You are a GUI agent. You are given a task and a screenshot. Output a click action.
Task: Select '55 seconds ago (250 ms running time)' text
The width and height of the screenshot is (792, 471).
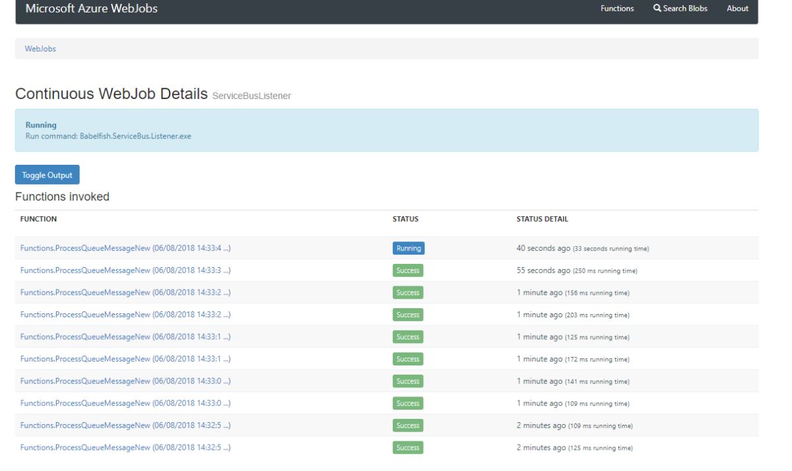[x=577, y=270]
